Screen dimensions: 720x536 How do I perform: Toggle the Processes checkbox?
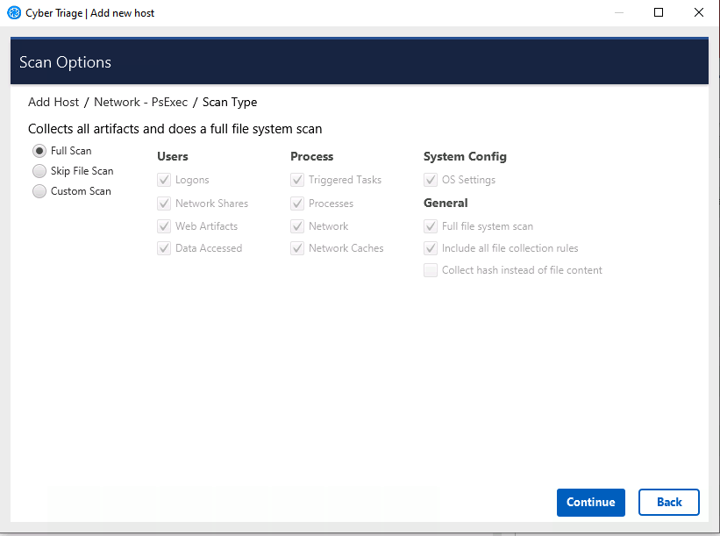click(297, 204)
